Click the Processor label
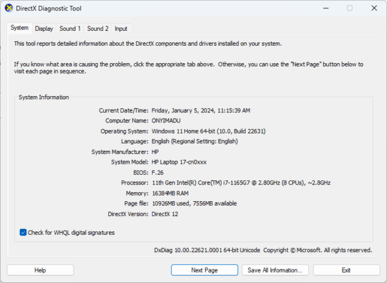 pos(135,183)
